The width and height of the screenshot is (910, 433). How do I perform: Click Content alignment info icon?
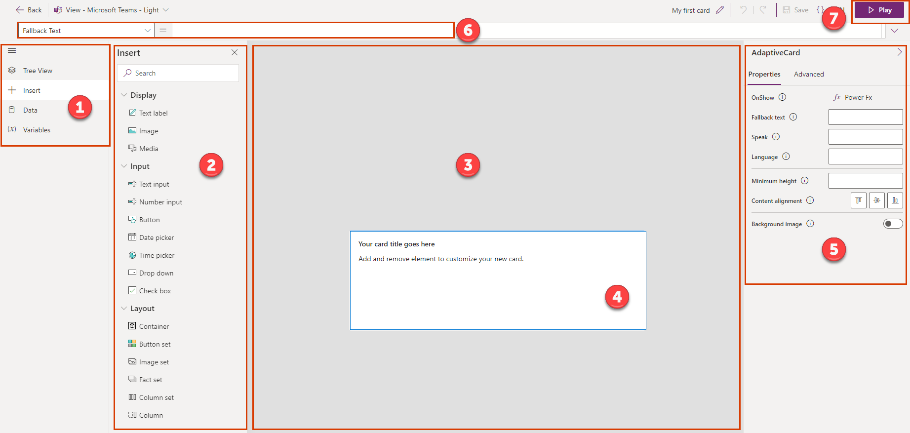[x=810, y=200]
